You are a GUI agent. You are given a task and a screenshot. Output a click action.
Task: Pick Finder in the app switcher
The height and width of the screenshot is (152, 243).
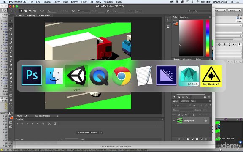[x=54, y=76]
